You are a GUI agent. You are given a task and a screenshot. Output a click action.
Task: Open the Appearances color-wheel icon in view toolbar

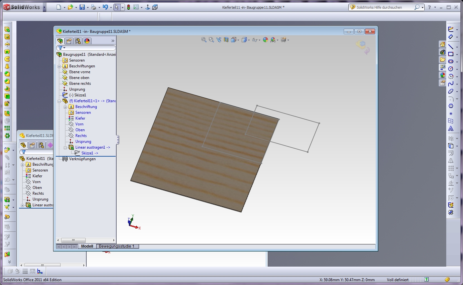(x=265, y=40)
